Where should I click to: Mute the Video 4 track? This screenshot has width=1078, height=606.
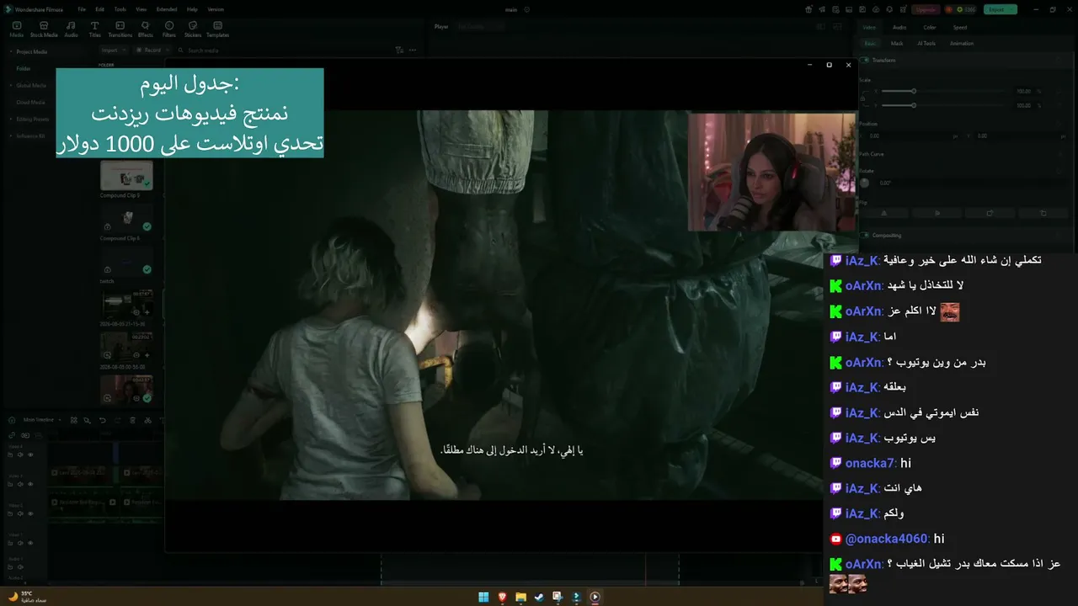20,454
